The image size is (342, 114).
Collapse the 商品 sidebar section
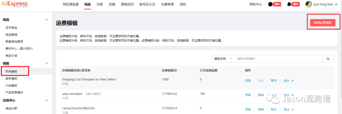47,20
